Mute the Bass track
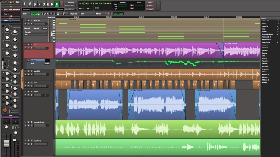The height and width of the screenshot is (157, 280). tap(28, 45)
